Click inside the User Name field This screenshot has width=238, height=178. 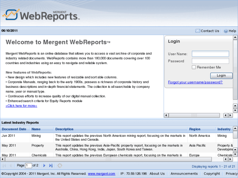coord(211,54)
